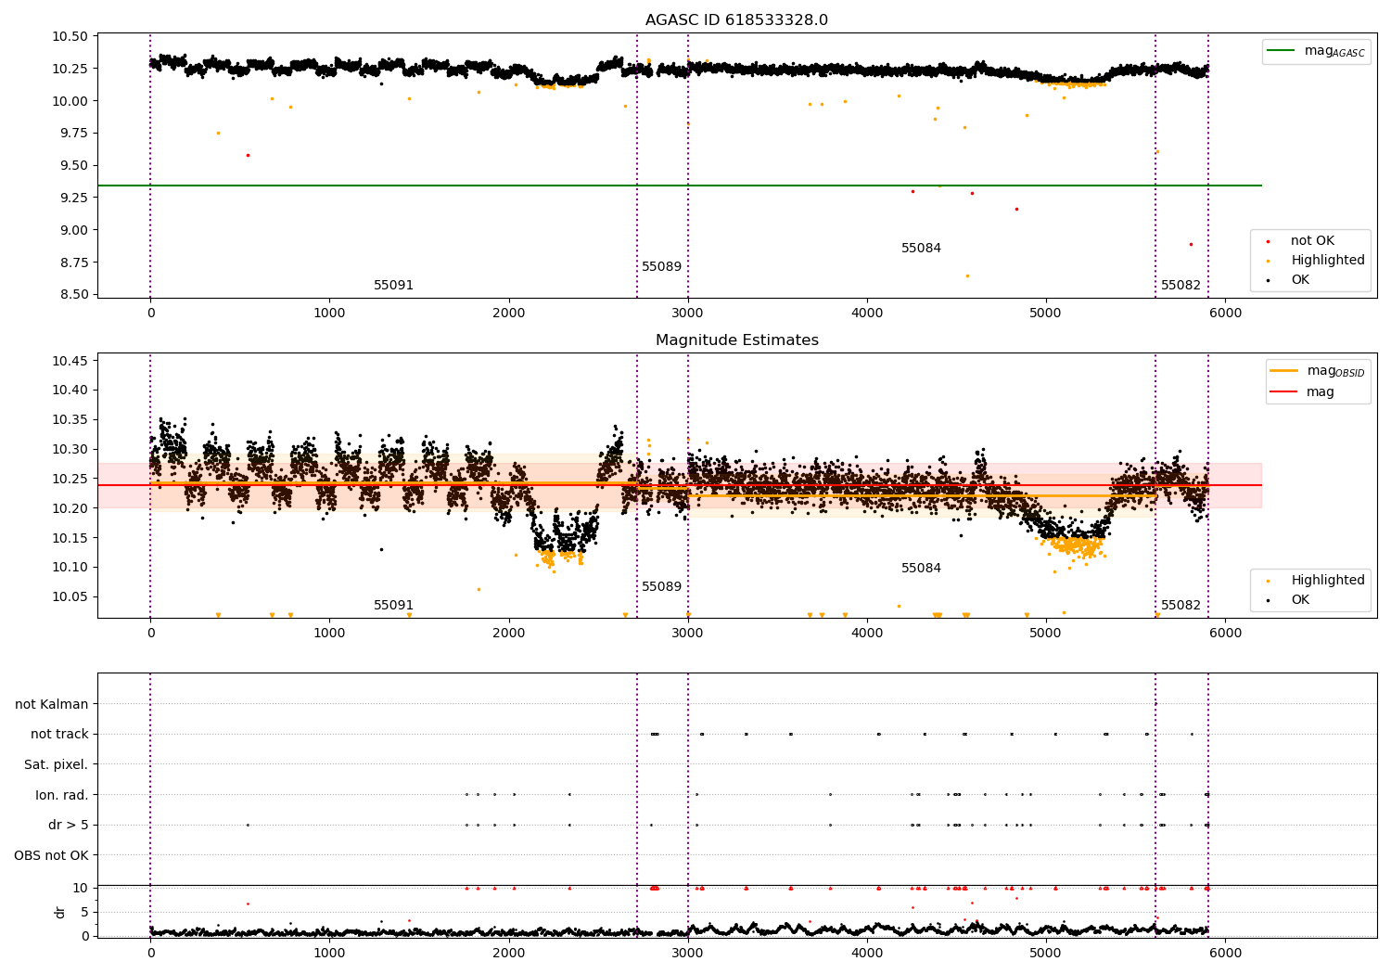
Task: Click the 9.25 tick on top plot
Action: click(x=73, y=198)
